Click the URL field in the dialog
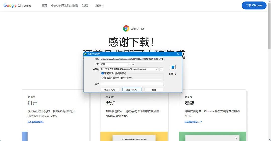This screenshot has width=271, height=141. 131,59
